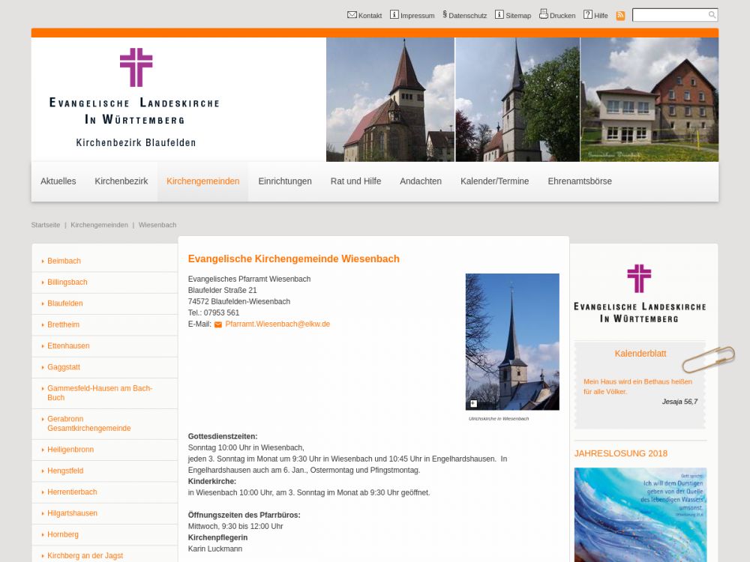Click the Pfarramt.Wiesenbach@elkw.de email link

[277, 324]
